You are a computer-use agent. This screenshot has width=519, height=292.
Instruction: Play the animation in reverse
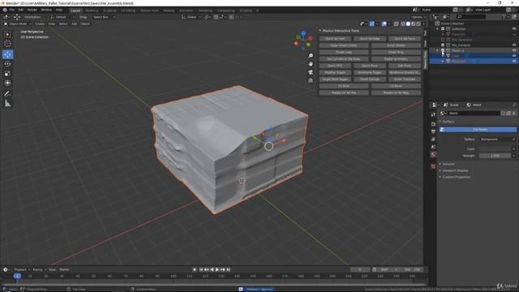click(212, 270)
